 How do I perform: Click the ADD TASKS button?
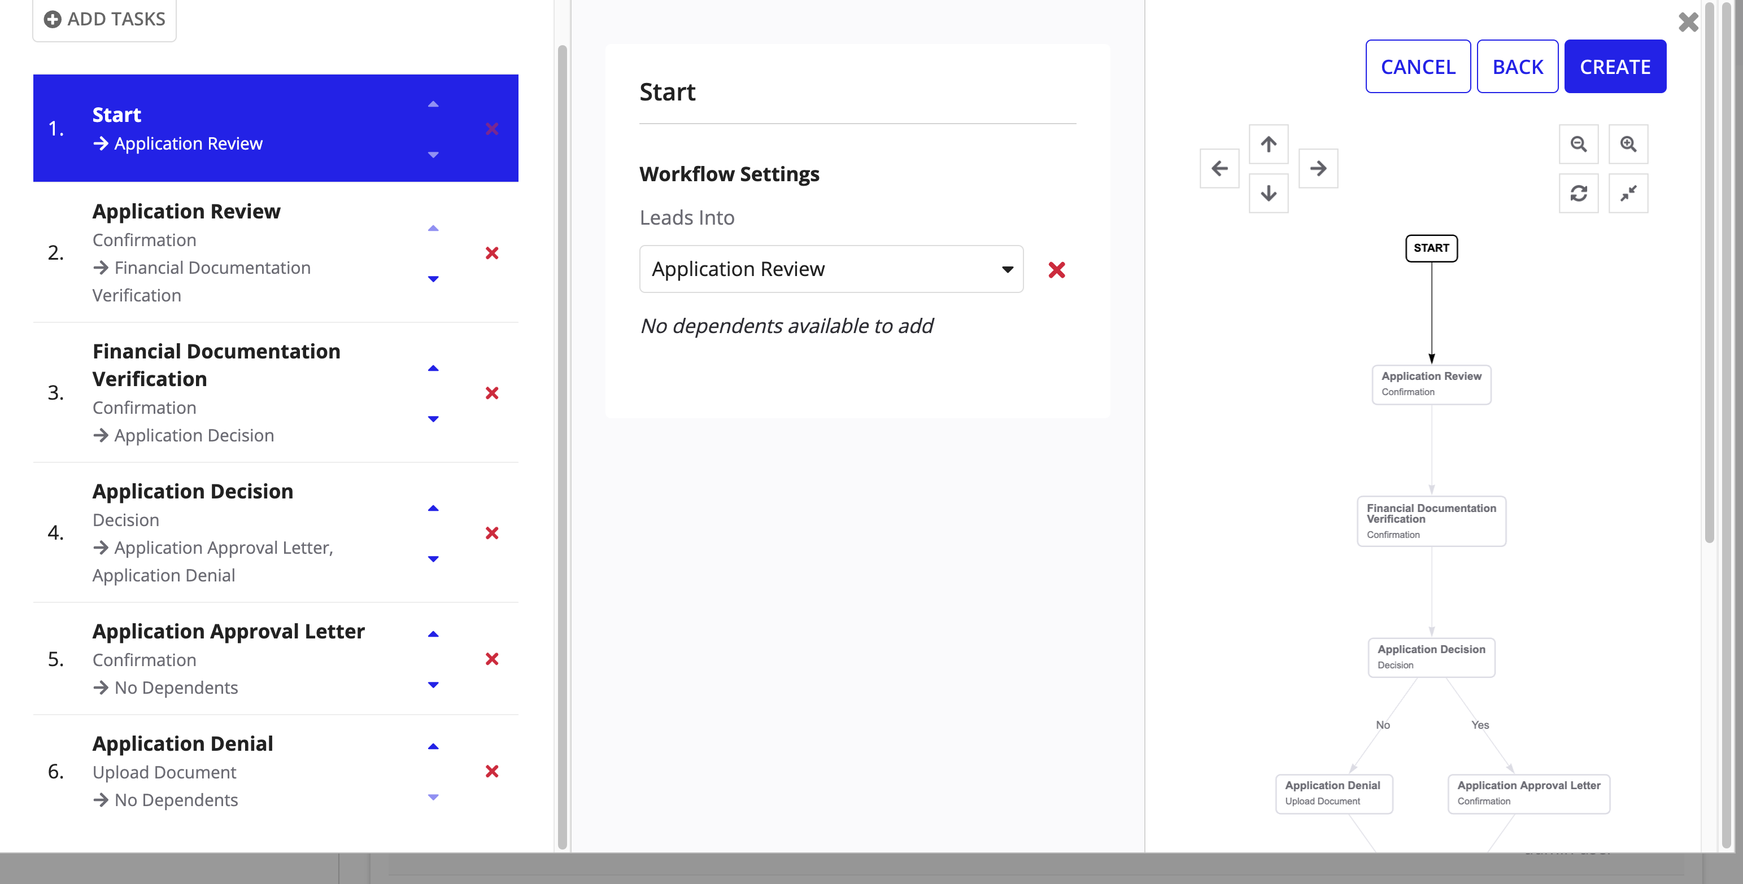click(104, 18)
